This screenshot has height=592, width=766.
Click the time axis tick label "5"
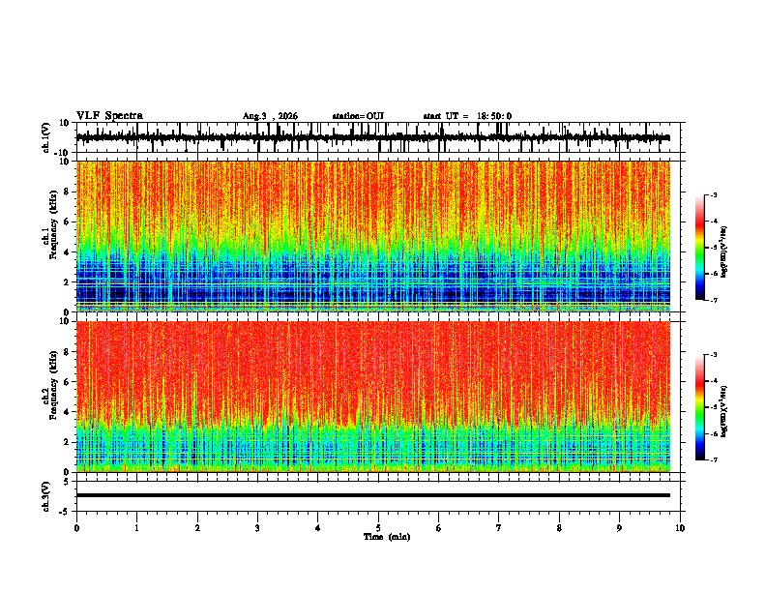[x=378, y=528]
